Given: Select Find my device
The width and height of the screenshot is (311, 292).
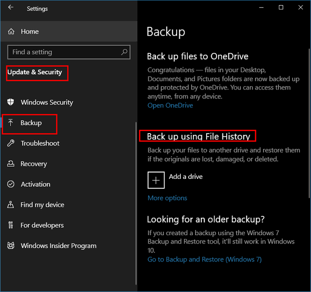Looking at the screenshot, I should pos(69,205).
